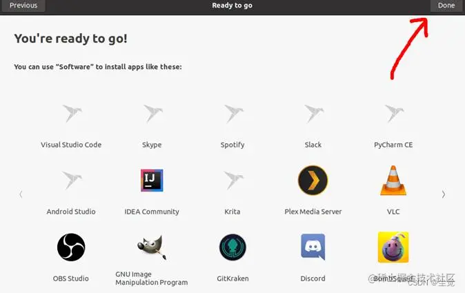This screenshot has height=293, width=465.
Task: Select the Skype app icon
Action: tap(152, 114)
